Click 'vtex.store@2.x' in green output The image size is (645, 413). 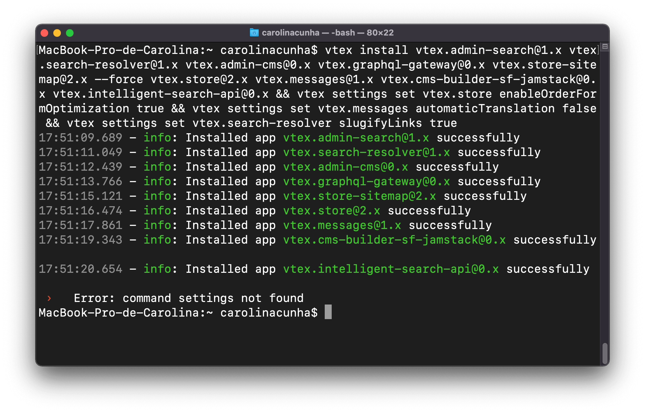(332, 211)
